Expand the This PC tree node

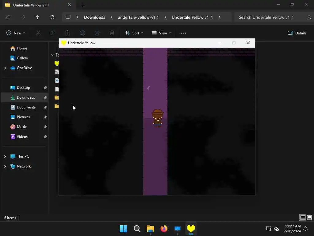pos(5,156)
